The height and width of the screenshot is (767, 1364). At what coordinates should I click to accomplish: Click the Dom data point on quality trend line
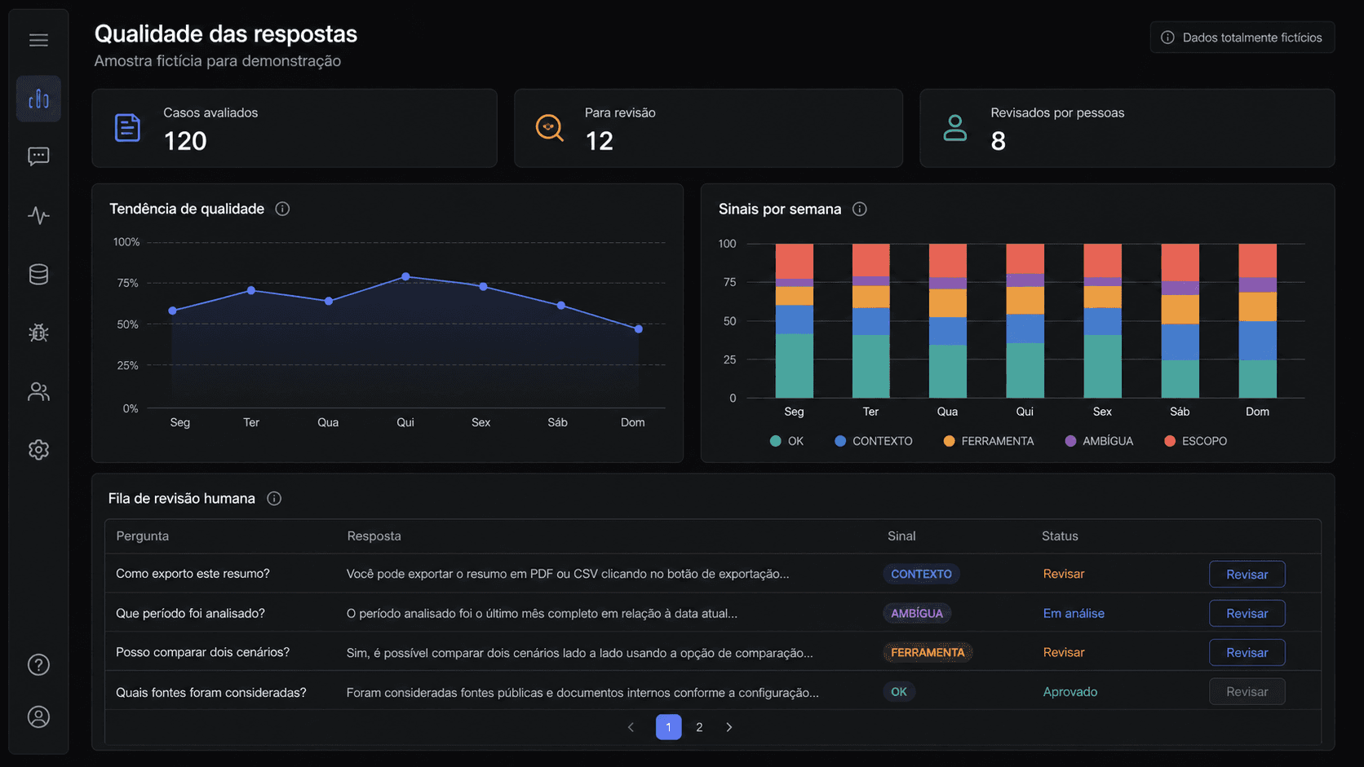(638, 329)
